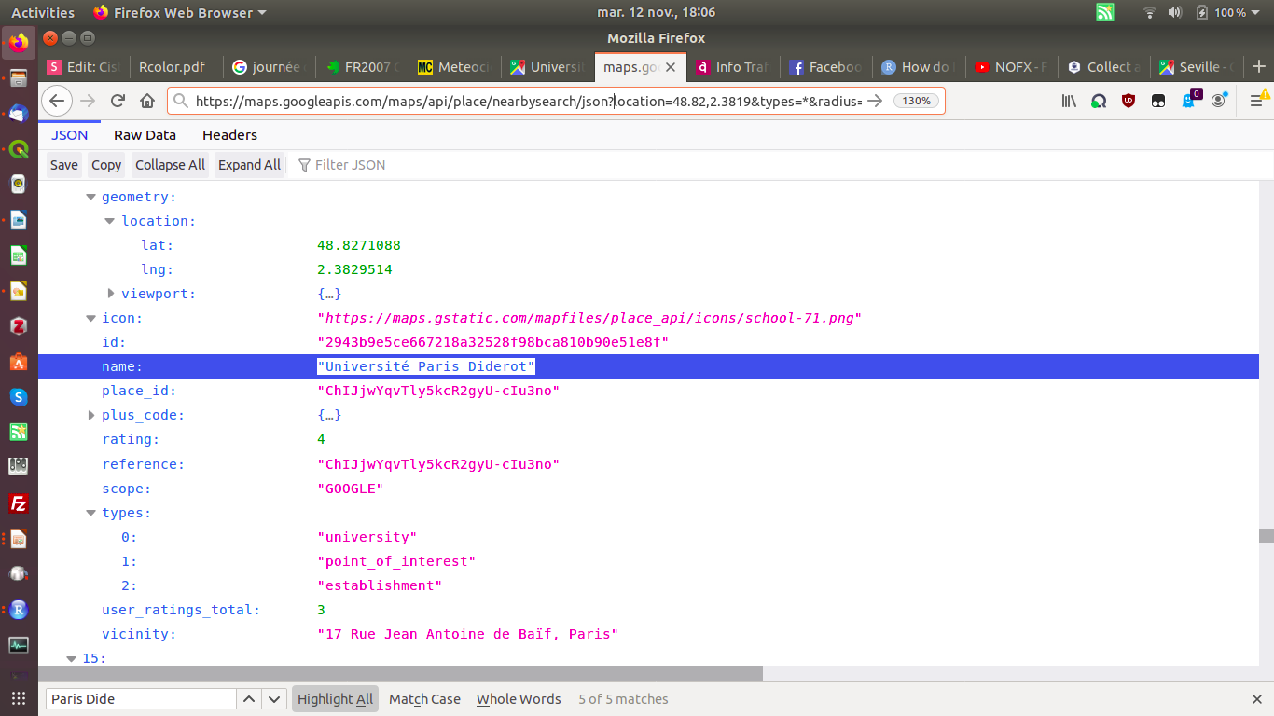Collapse item 15 in the JSON tree

71,658
